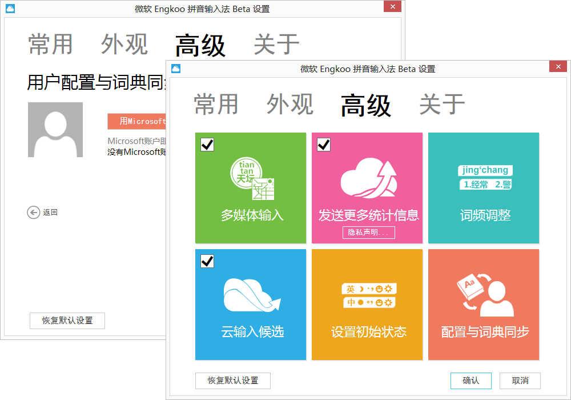Click the 返回 back arrow icon
The height and width of the screenshot is (400, 571).
[33, 212]
